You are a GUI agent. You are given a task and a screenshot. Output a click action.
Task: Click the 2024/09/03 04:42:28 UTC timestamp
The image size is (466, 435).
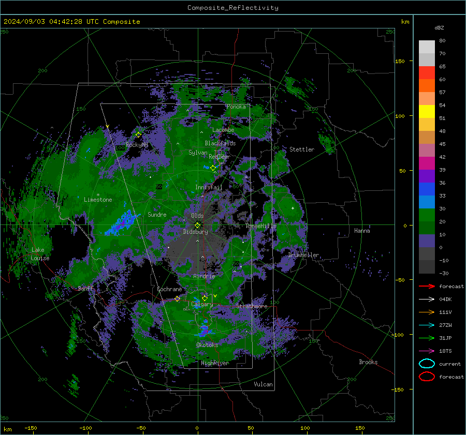tap(71, 22)
